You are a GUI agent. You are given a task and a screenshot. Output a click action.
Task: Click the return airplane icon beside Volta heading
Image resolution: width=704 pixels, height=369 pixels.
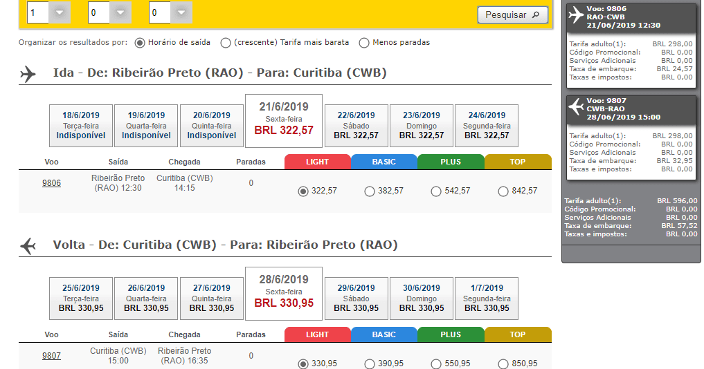[28, 246]
